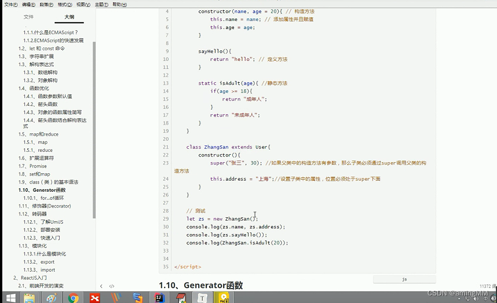Viewport: 497px width, 303px height.
Task: Open the 主题(T) menu
Action: pyautogui.click(x=101, y=5)
